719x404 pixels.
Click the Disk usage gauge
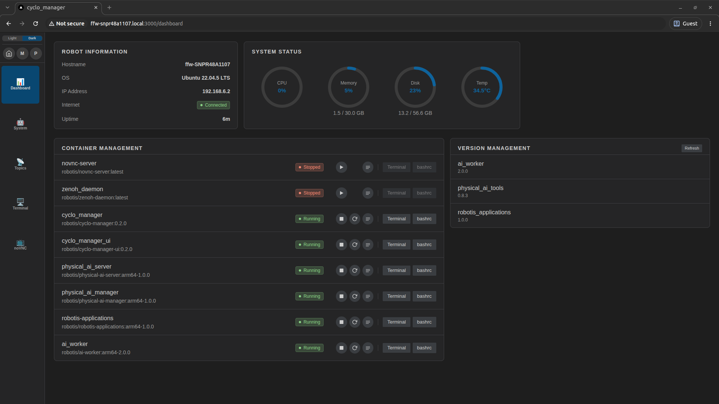pyautogui.click(x=415, y=87)
